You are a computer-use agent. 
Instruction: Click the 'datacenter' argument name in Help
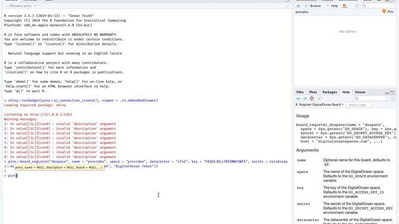tap(307, 220)
